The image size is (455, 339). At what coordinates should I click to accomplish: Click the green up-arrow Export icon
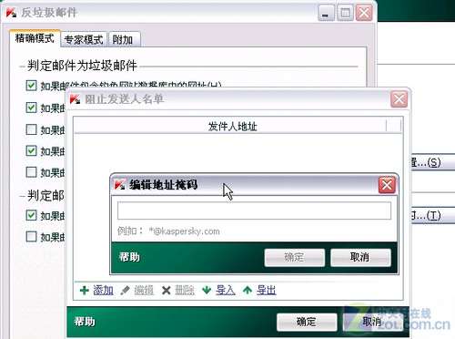248,290
